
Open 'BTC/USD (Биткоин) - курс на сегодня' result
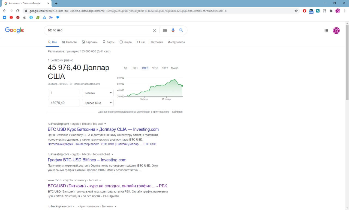pos(107,186)
